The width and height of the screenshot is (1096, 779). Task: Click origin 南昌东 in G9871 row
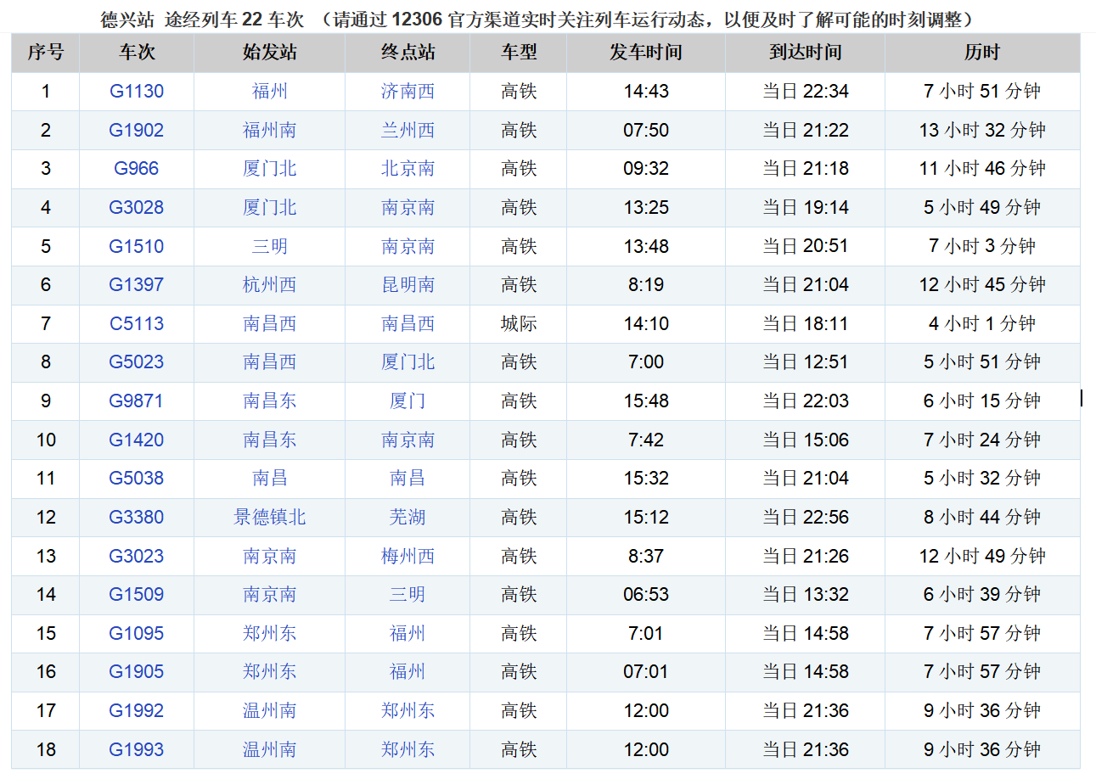(270, 401)
